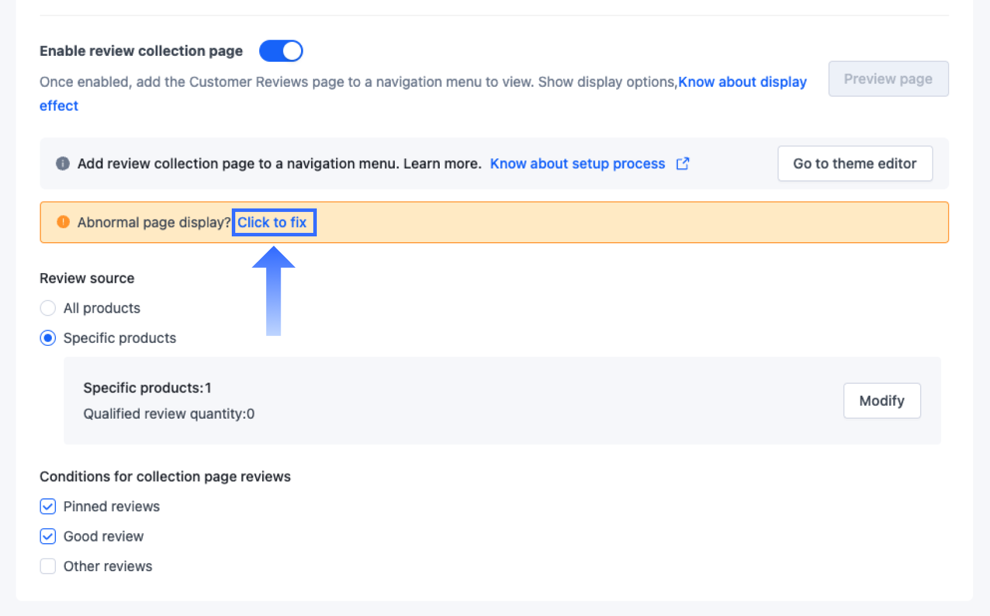Toggle the Enable review collection page switch
This screenshot has height=616, width=990.
(281, 51)
